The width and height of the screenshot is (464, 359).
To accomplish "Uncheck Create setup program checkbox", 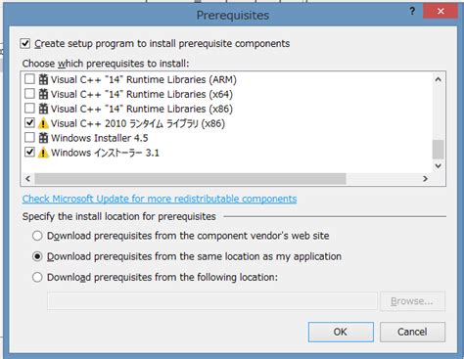I will point(25,43).
